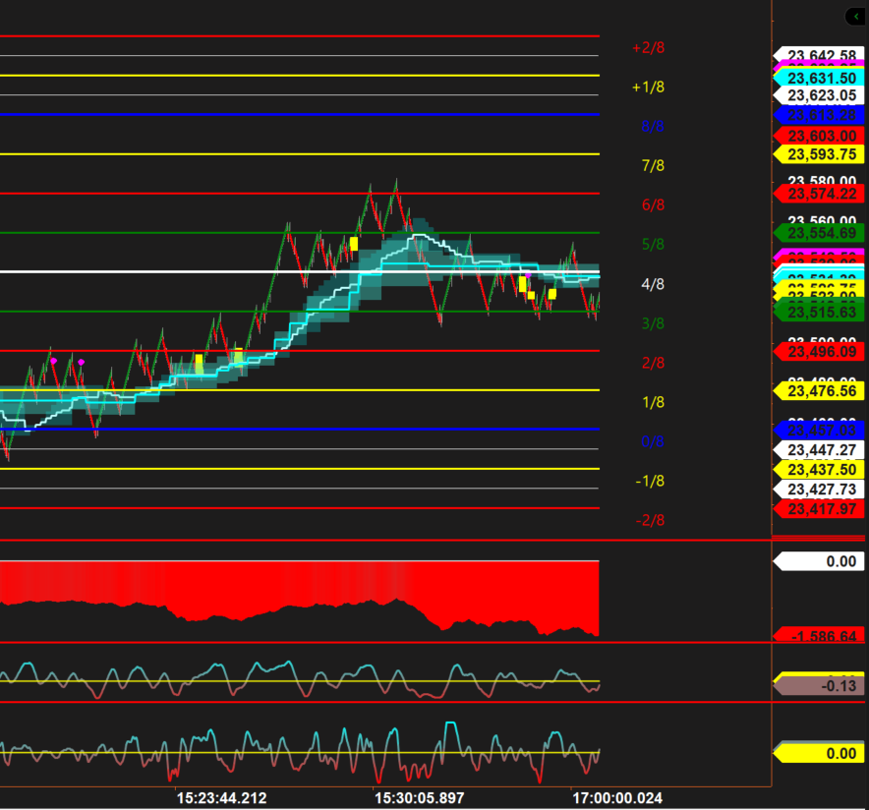Screen dimensions: 869x810
Task: Click the white 0.00 histogram panel marker
Action: pyautogui.click(x=819, y=561)
